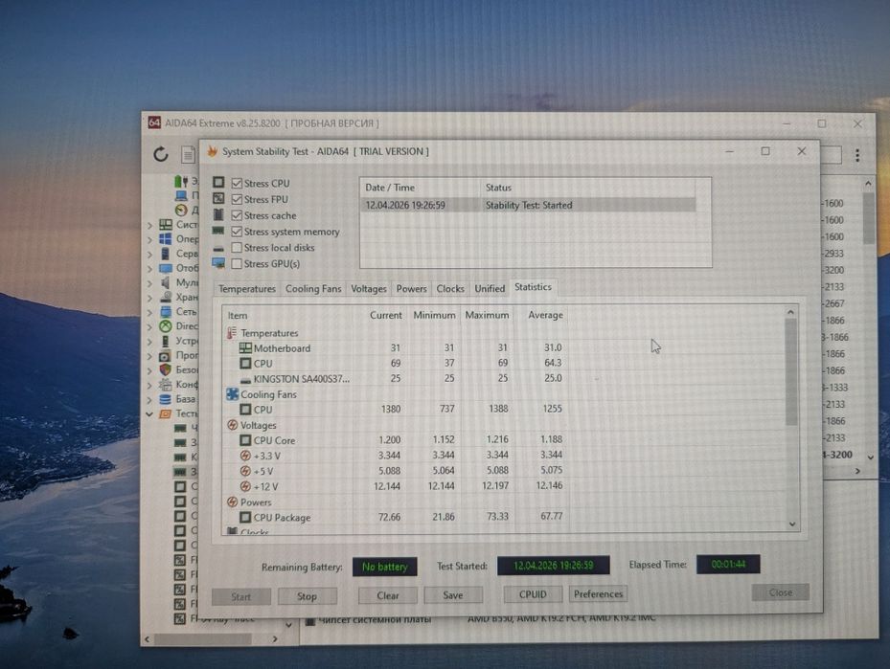Click statistics list scrollbar up arrow
The height and width of the screenshot is (669, 890).
[790, 312]
